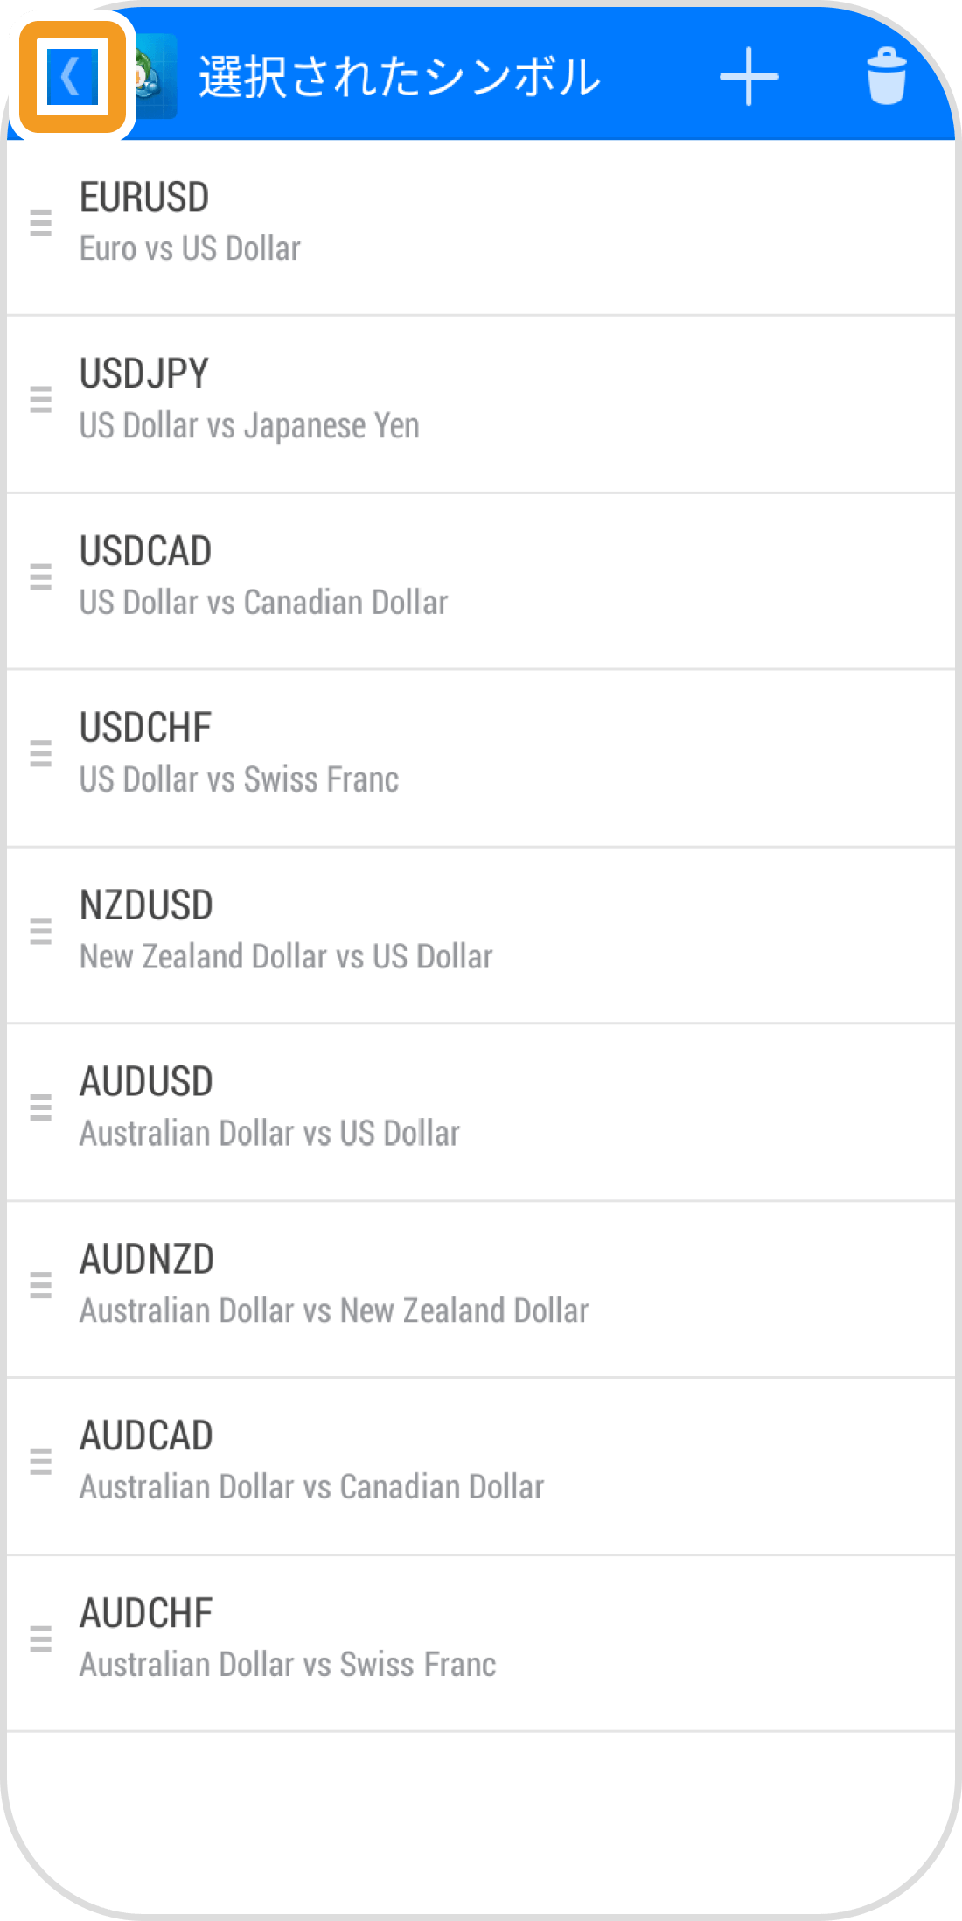962x1921 pixels.
Task: Choose the USDCAD list item
Action: pos(481,577)
